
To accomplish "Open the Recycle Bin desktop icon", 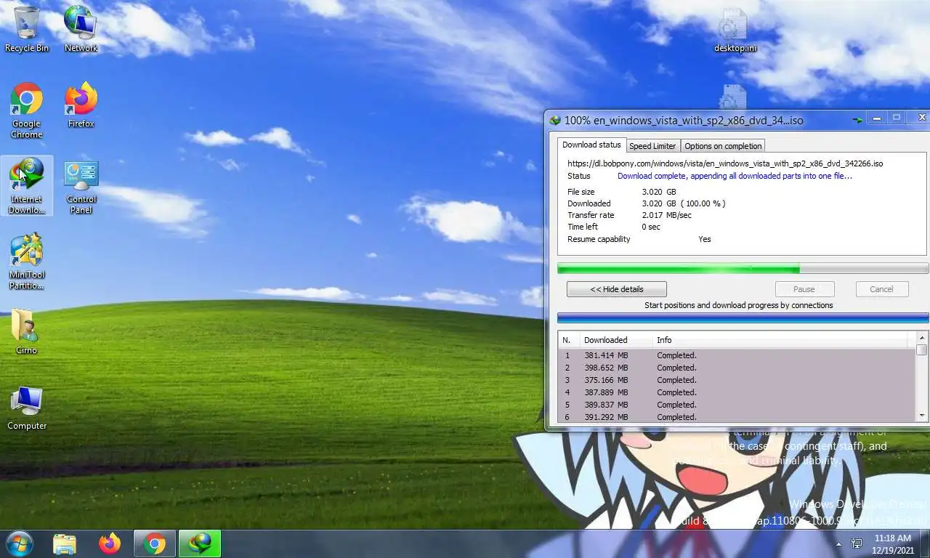I will click(27, 29).
